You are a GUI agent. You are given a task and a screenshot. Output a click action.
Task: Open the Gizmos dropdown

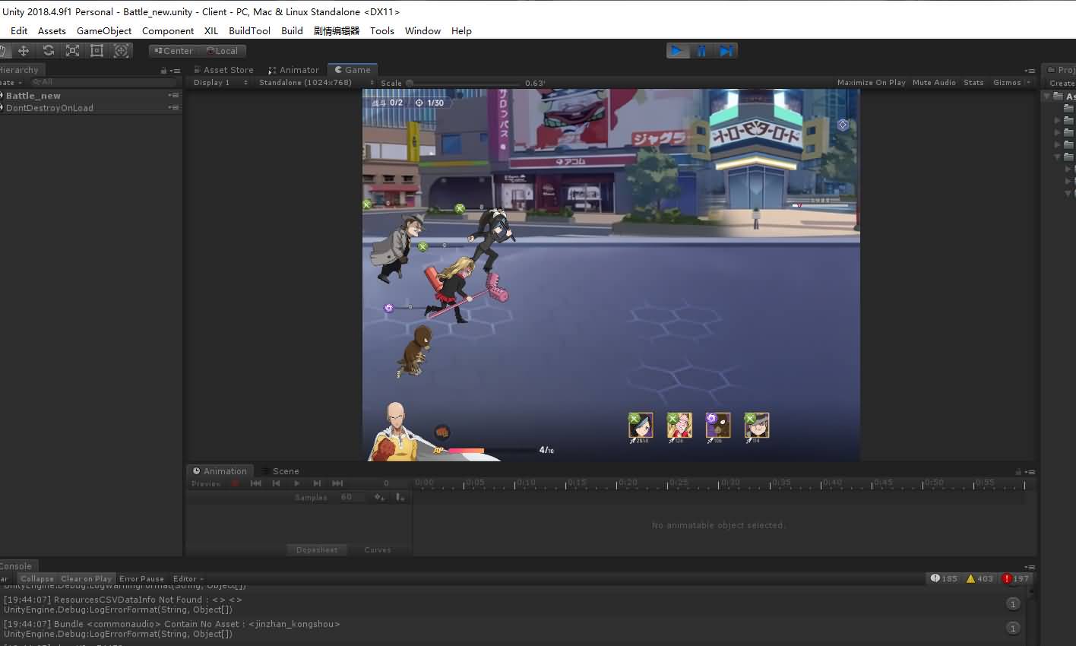coord(1011,83)
